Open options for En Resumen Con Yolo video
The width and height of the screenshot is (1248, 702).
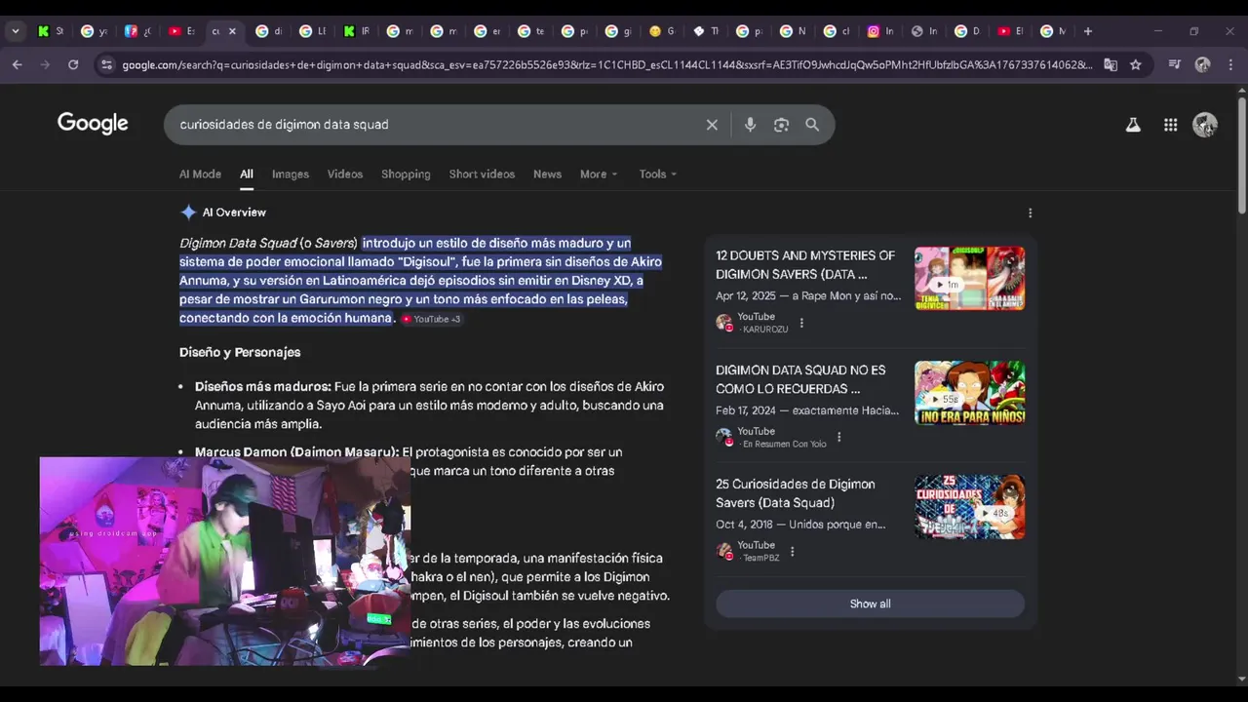[838, 437]
